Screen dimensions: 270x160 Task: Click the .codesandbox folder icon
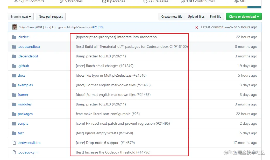pos(14,46)
